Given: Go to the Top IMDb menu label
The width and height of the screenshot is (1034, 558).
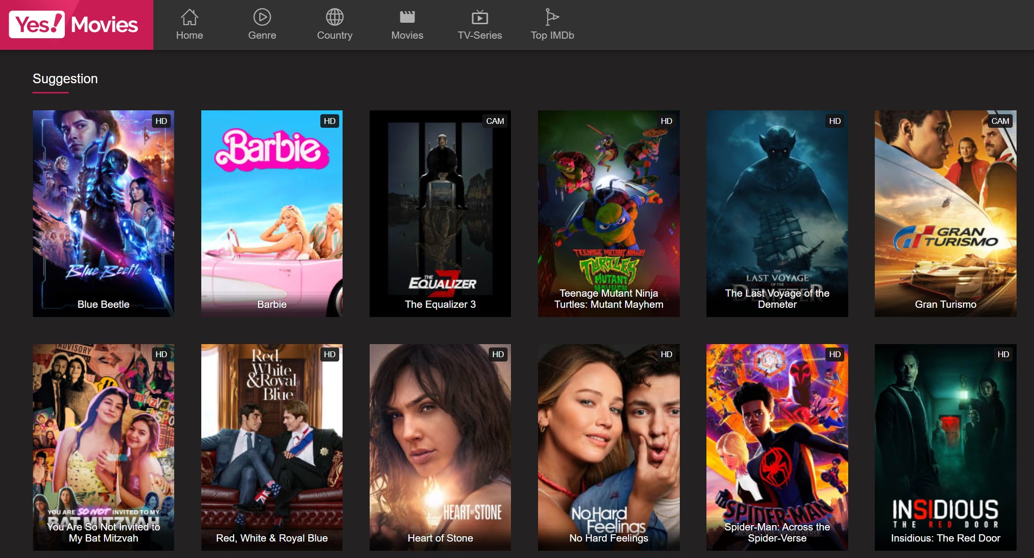Looking at the screenshot, I should 553,35.
